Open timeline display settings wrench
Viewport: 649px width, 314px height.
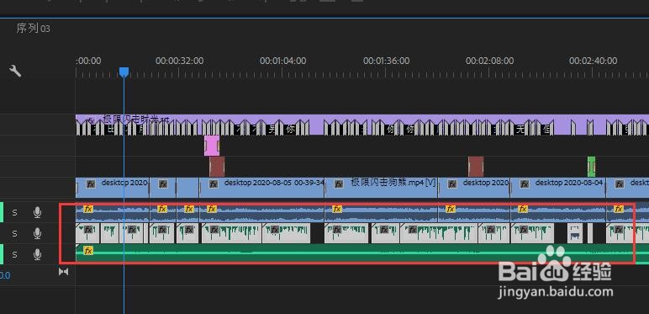coord(15,72)
